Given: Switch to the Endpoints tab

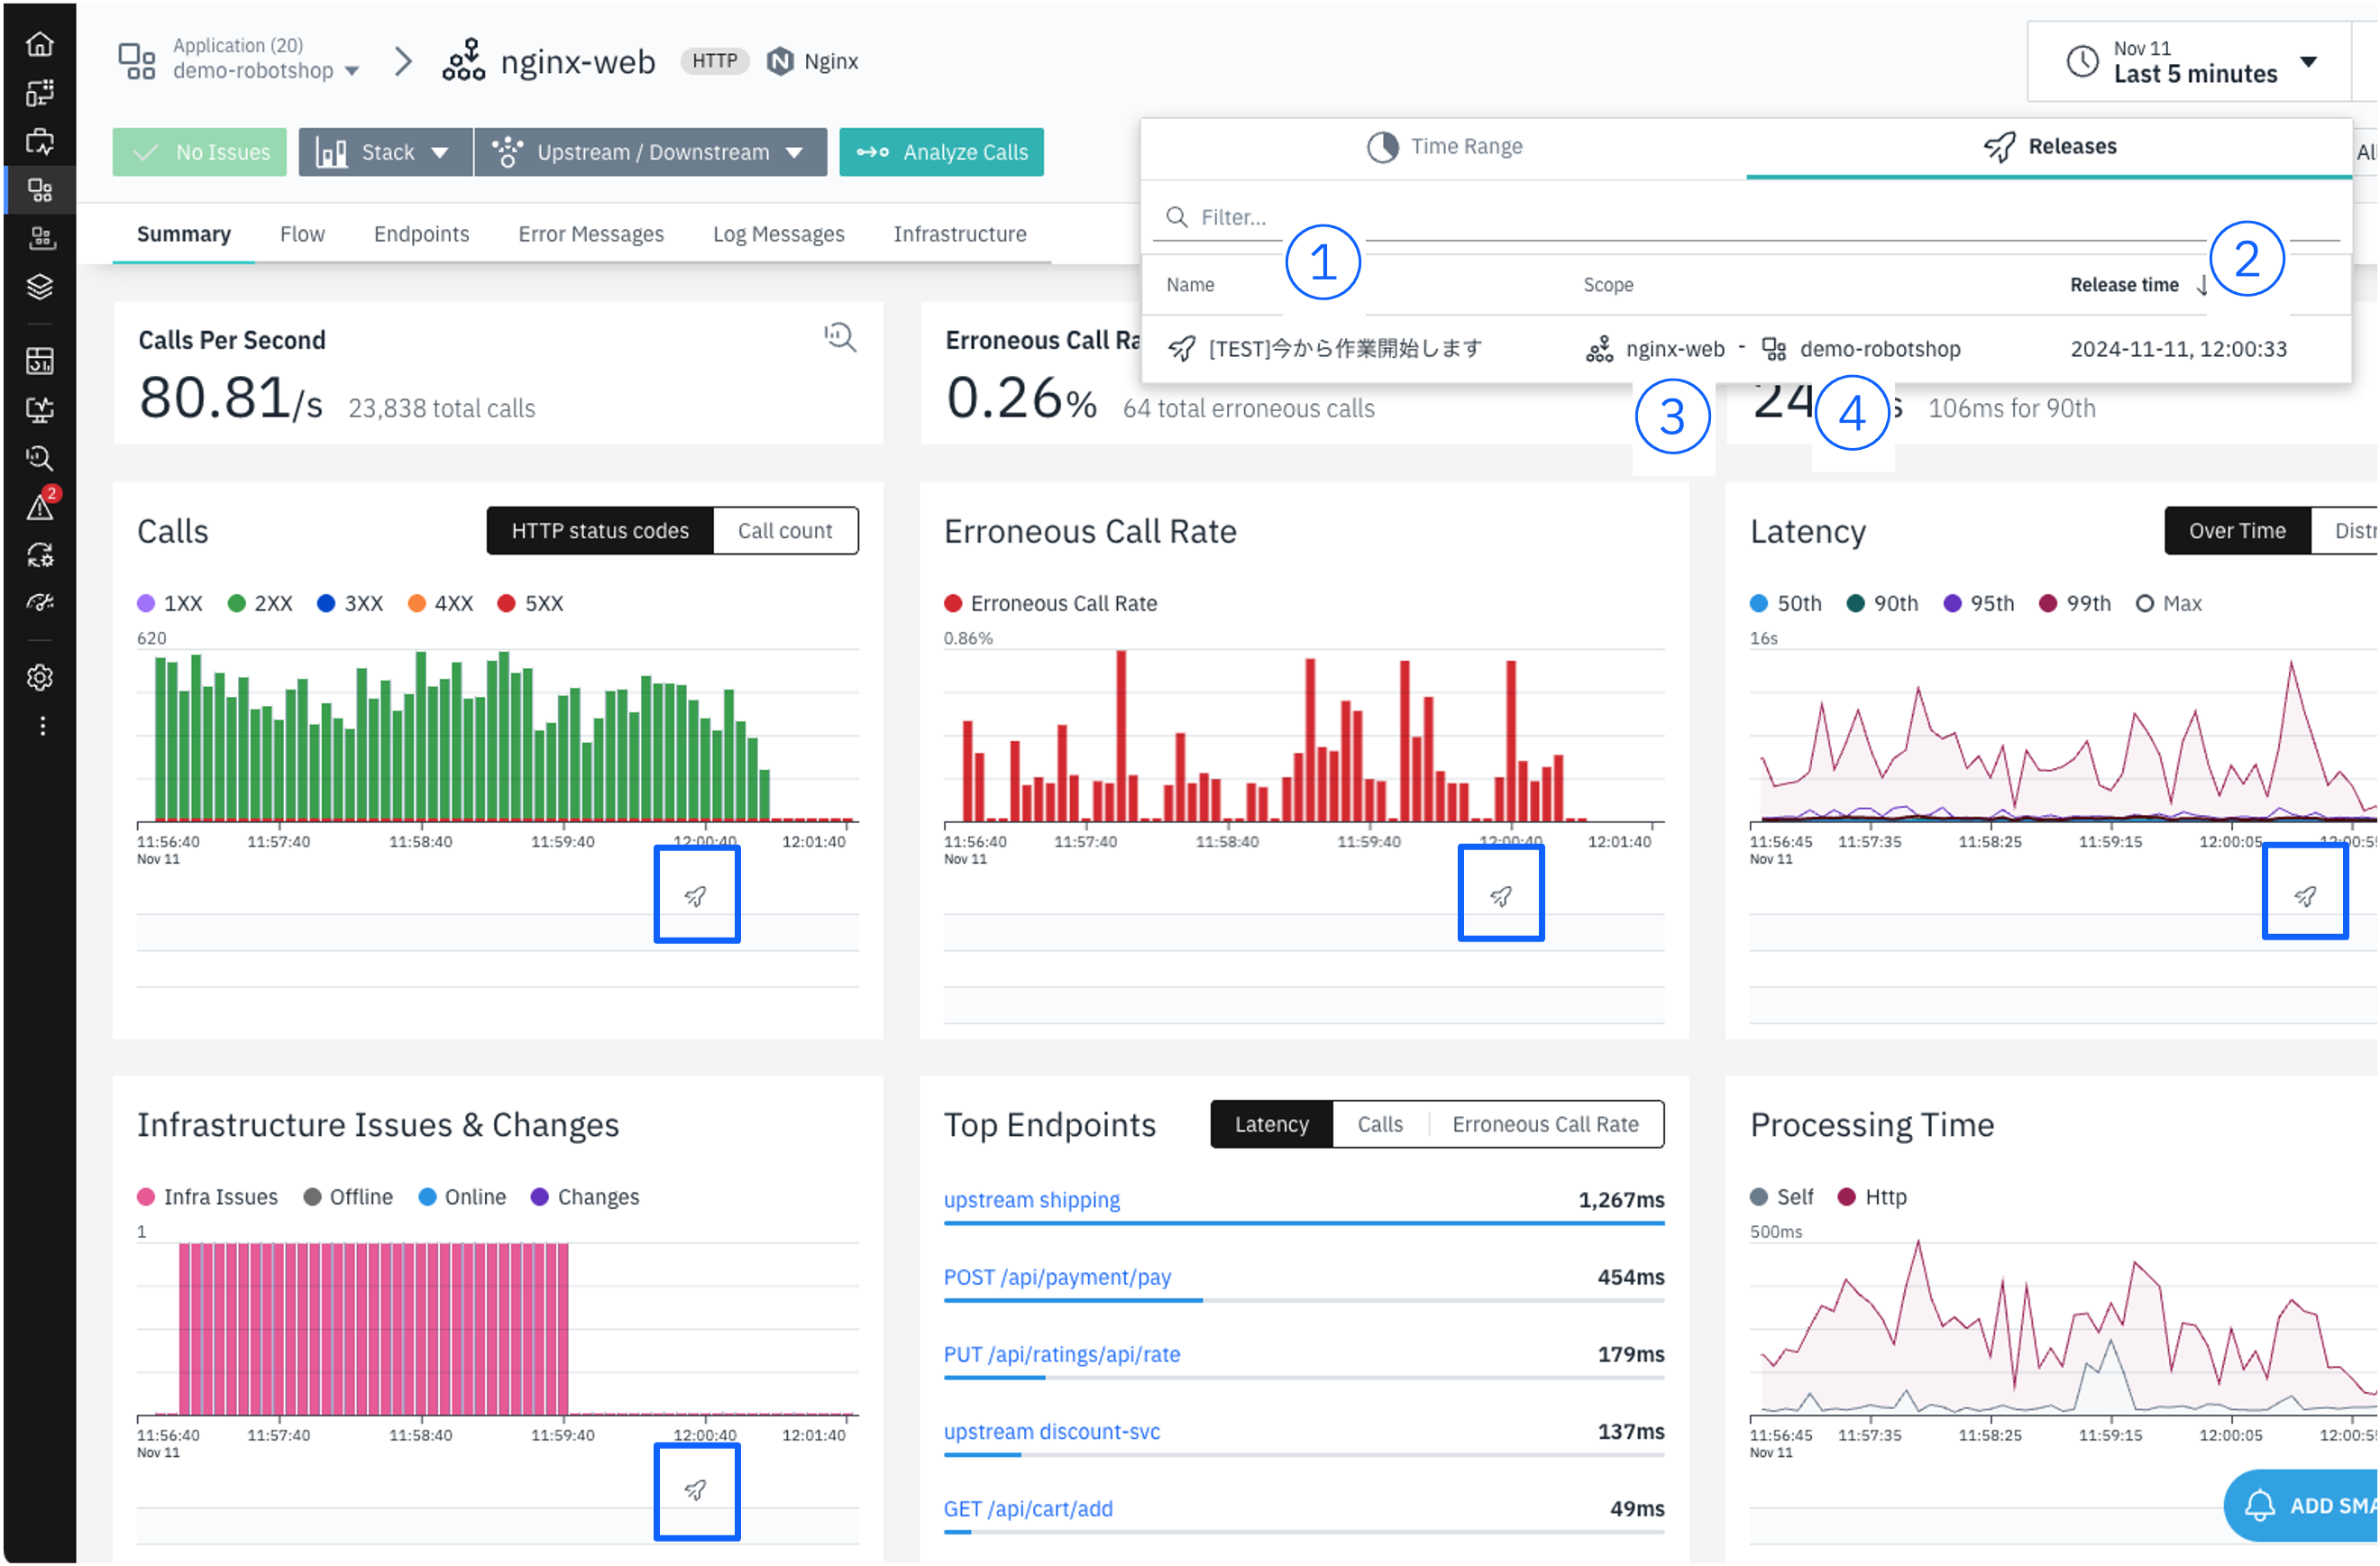Looking at the screenshot, I should point(421,234).
